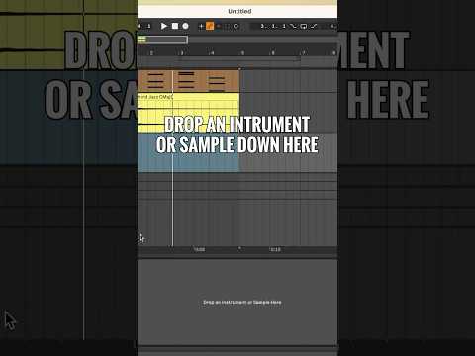Select the yellow Jazz CMaj clip

click(x=188, y=113)
